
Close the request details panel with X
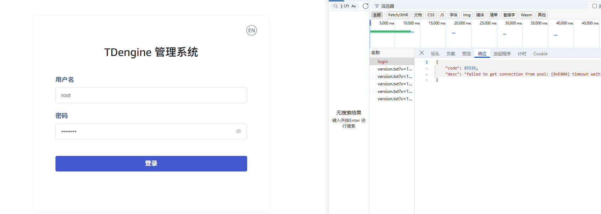[x=422, y=53]
